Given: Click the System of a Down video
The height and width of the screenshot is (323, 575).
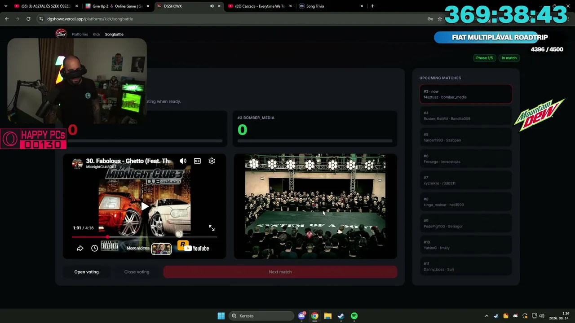Looking at the screenshot, I should coord(315,206).
